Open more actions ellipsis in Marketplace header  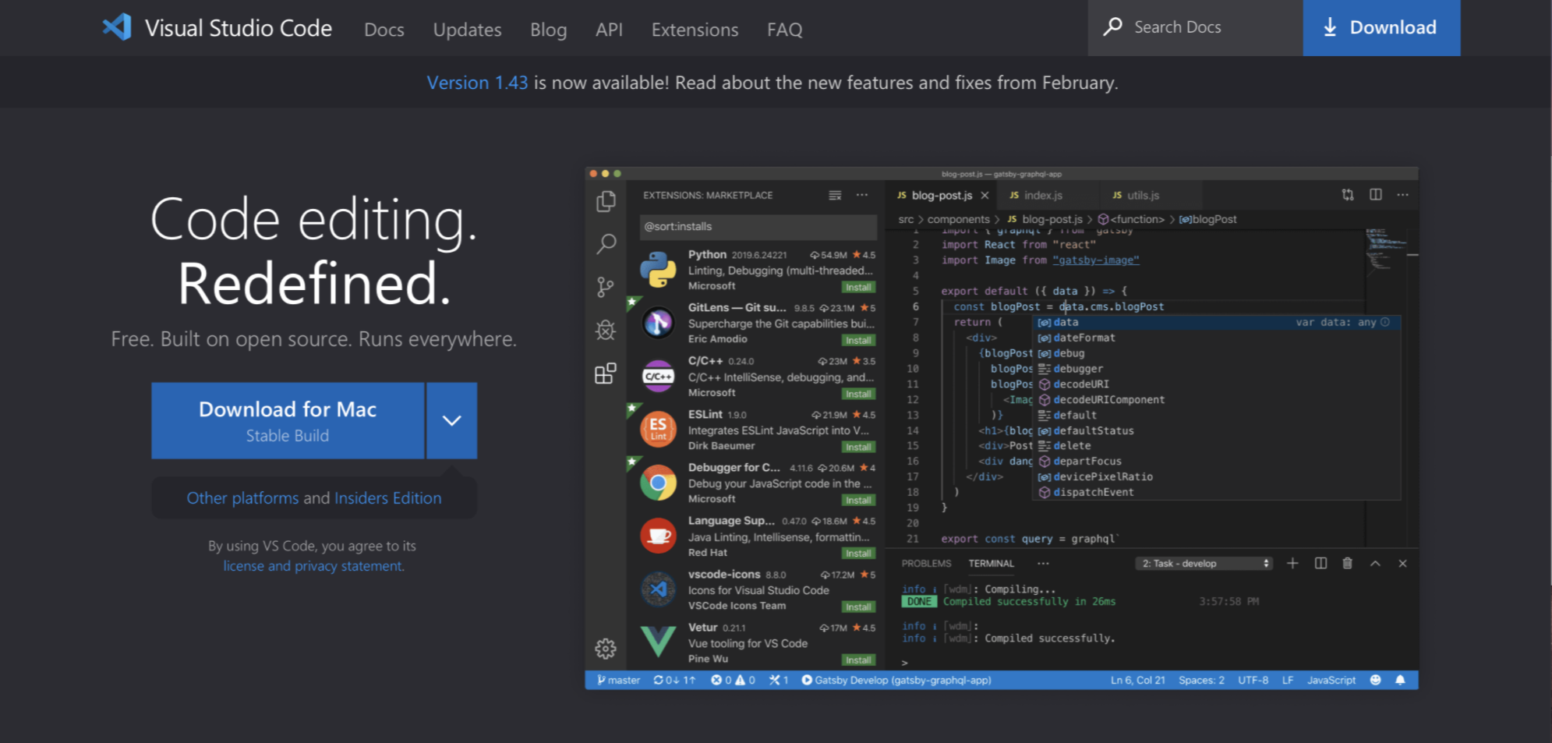(x=862, y=195)
